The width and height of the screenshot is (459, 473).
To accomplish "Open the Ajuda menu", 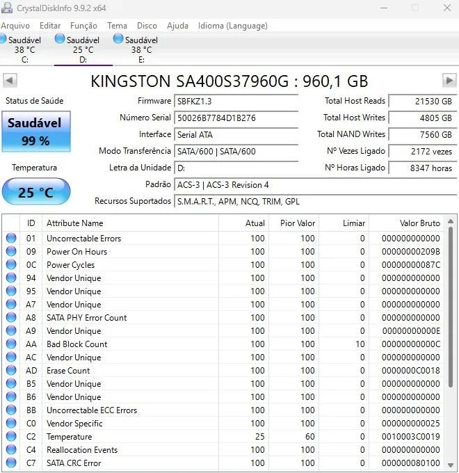I will (177, 26).
